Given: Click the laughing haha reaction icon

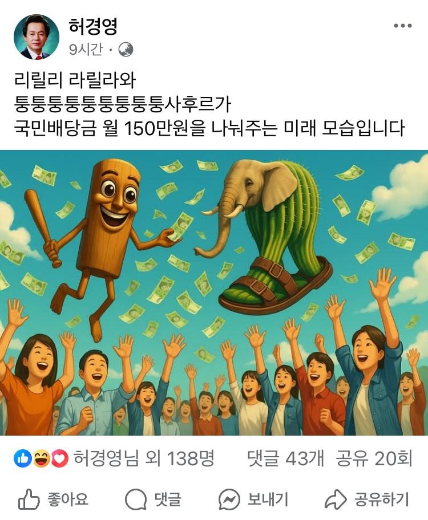Looking at the screenshot, I should pos(41,458).
